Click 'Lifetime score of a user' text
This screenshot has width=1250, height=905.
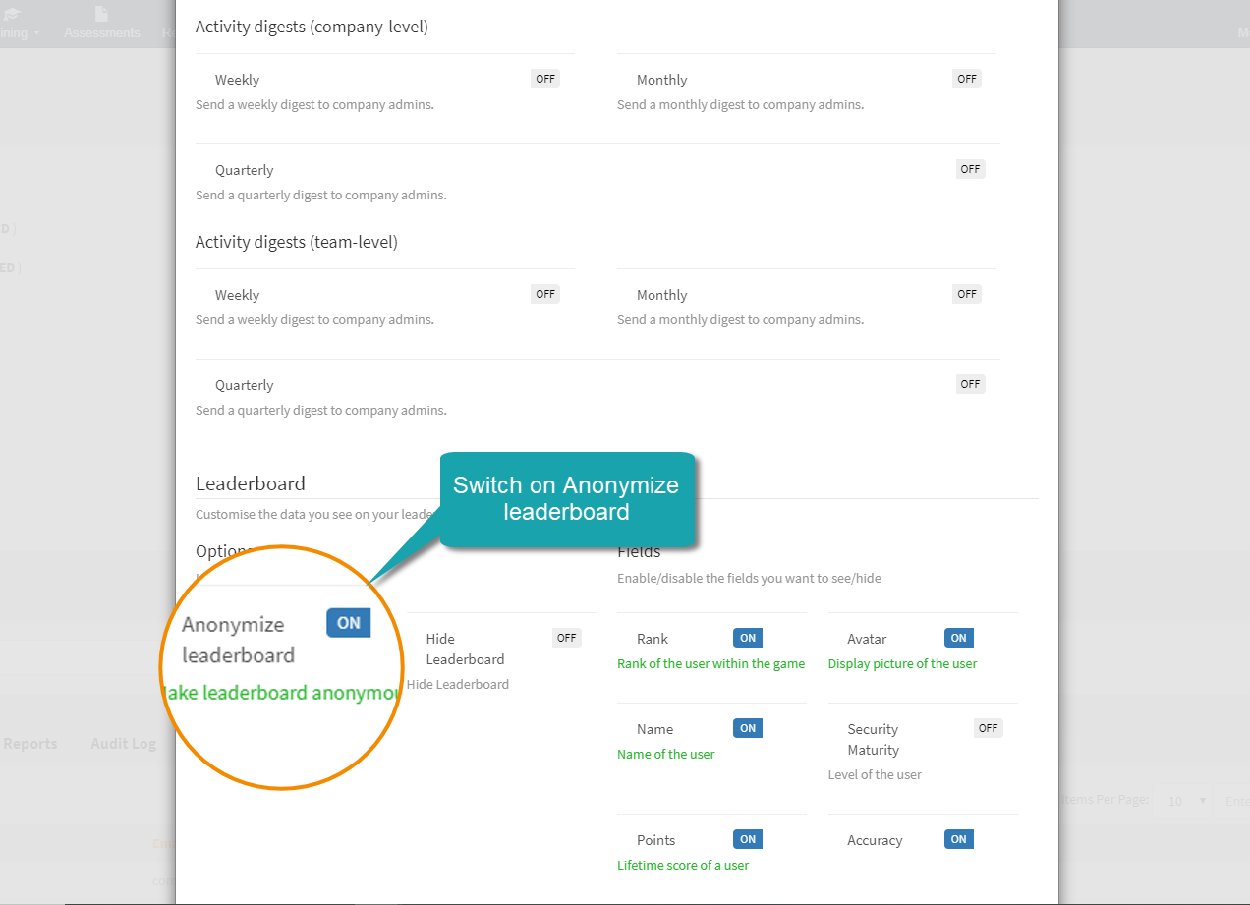(x=683, y=865)
